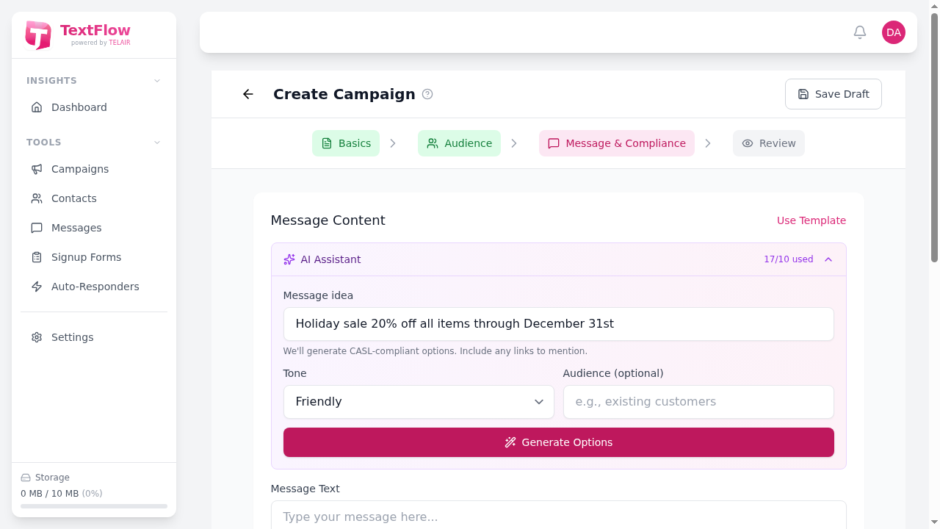
Task: Click the Save Draft button
Action: coord(833,94)
